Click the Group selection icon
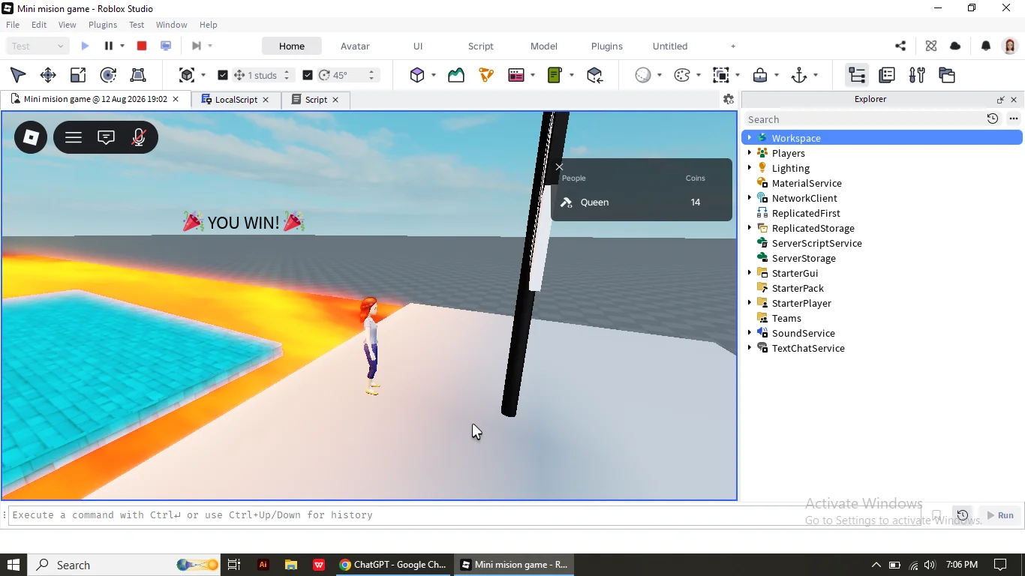1025x576 pixels. (721, 75)
